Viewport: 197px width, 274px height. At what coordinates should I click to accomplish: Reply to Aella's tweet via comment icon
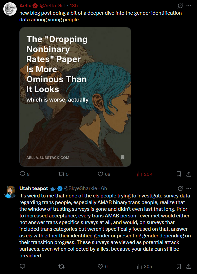click(x=22, y=174)
